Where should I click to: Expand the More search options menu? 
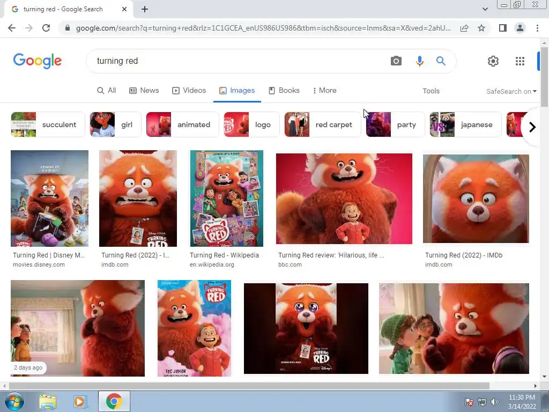[324, 90]
